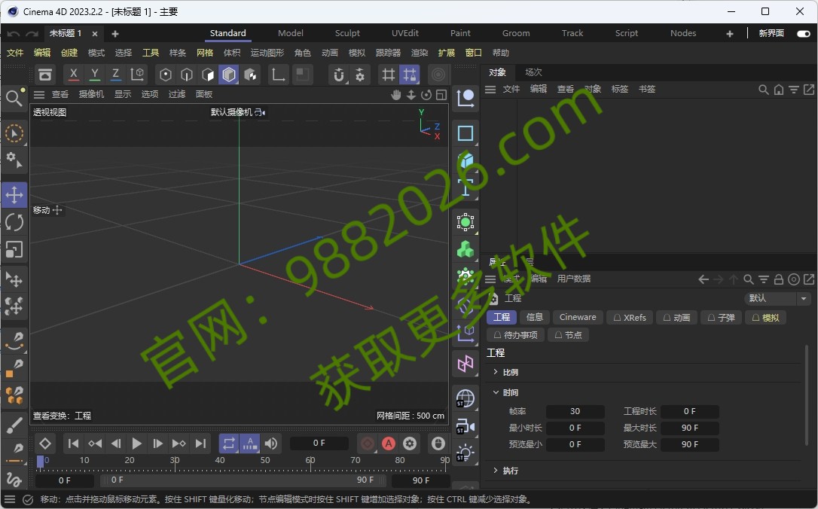Viewport: 818px width, 509px height.
Task: Click frame 30 on the timeline ruler
Action: (x=176, y=462)
